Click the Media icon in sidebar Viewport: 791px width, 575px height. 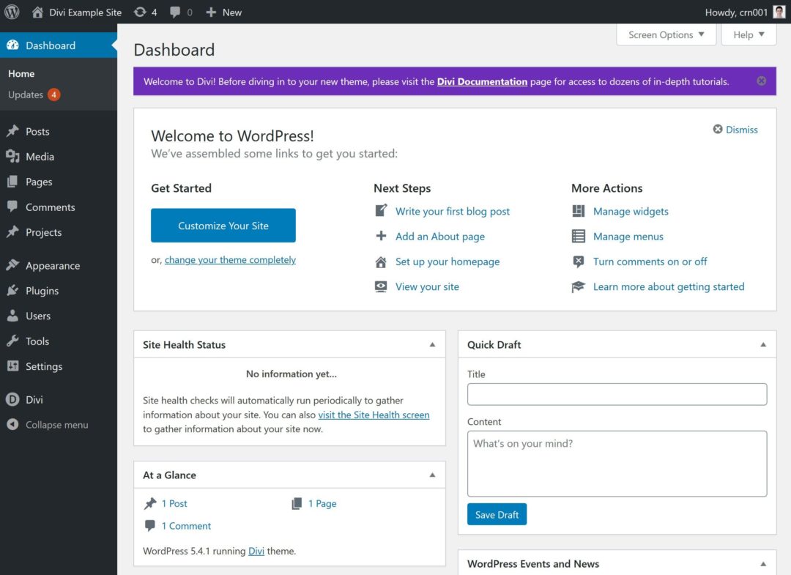(12, 156)
